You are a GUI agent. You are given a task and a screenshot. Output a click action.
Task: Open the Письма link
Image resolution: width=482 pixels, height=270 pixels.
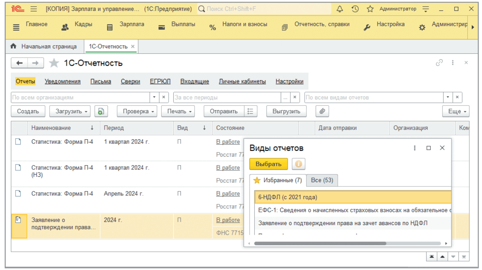click(x=101, y=81)
